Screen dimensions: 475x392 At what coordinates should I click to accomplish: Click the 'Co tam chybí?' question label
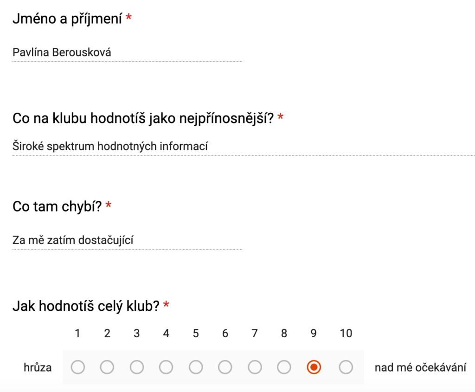coord(57,206)
